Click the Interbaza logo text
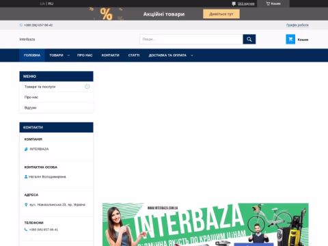The image size is (328, 246). (x=27, y=40)
